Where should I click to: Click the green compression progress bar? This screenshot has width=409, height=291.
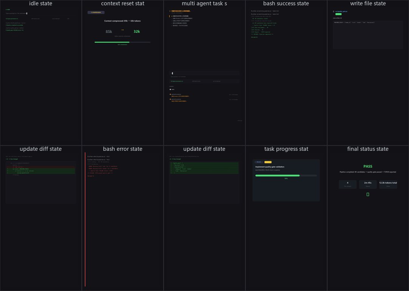pyautogui.click(x=112, y=42)
